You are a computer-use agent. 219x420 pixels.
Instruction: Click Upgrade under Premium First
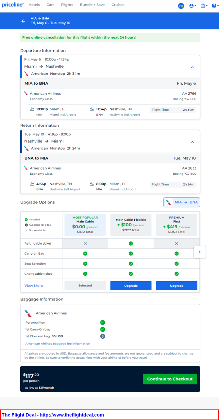177,285
